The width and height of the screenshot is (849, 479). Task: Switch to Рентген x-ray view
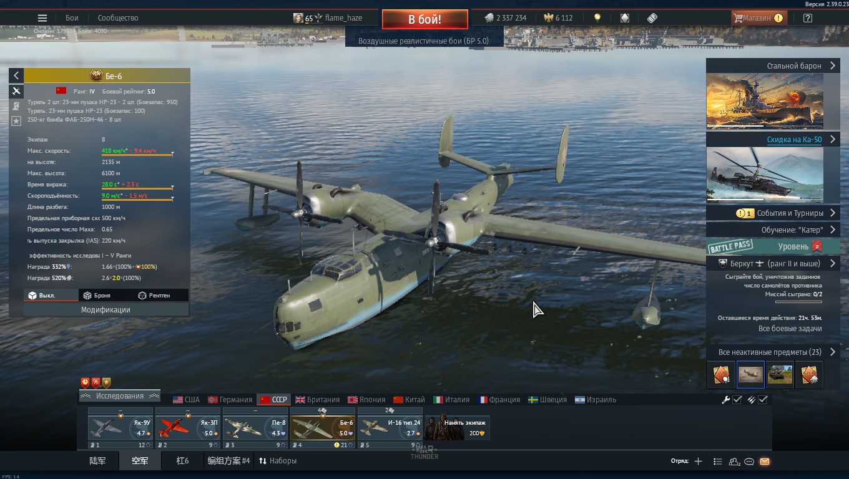(160, 295)
